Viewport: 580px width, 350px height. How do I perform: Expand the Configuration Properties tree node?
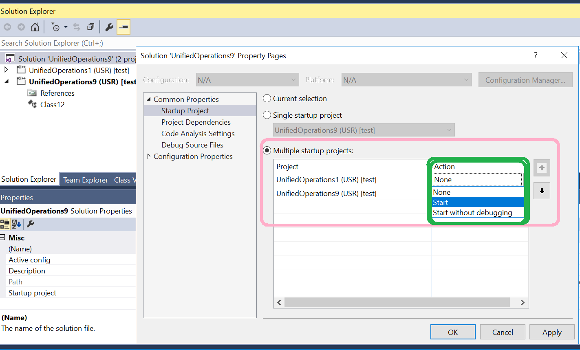coord(148,156)
